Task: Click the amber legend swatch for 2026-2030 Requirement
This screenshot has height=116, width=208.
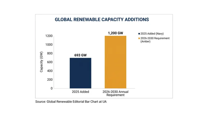Action: tap(139, 38)
